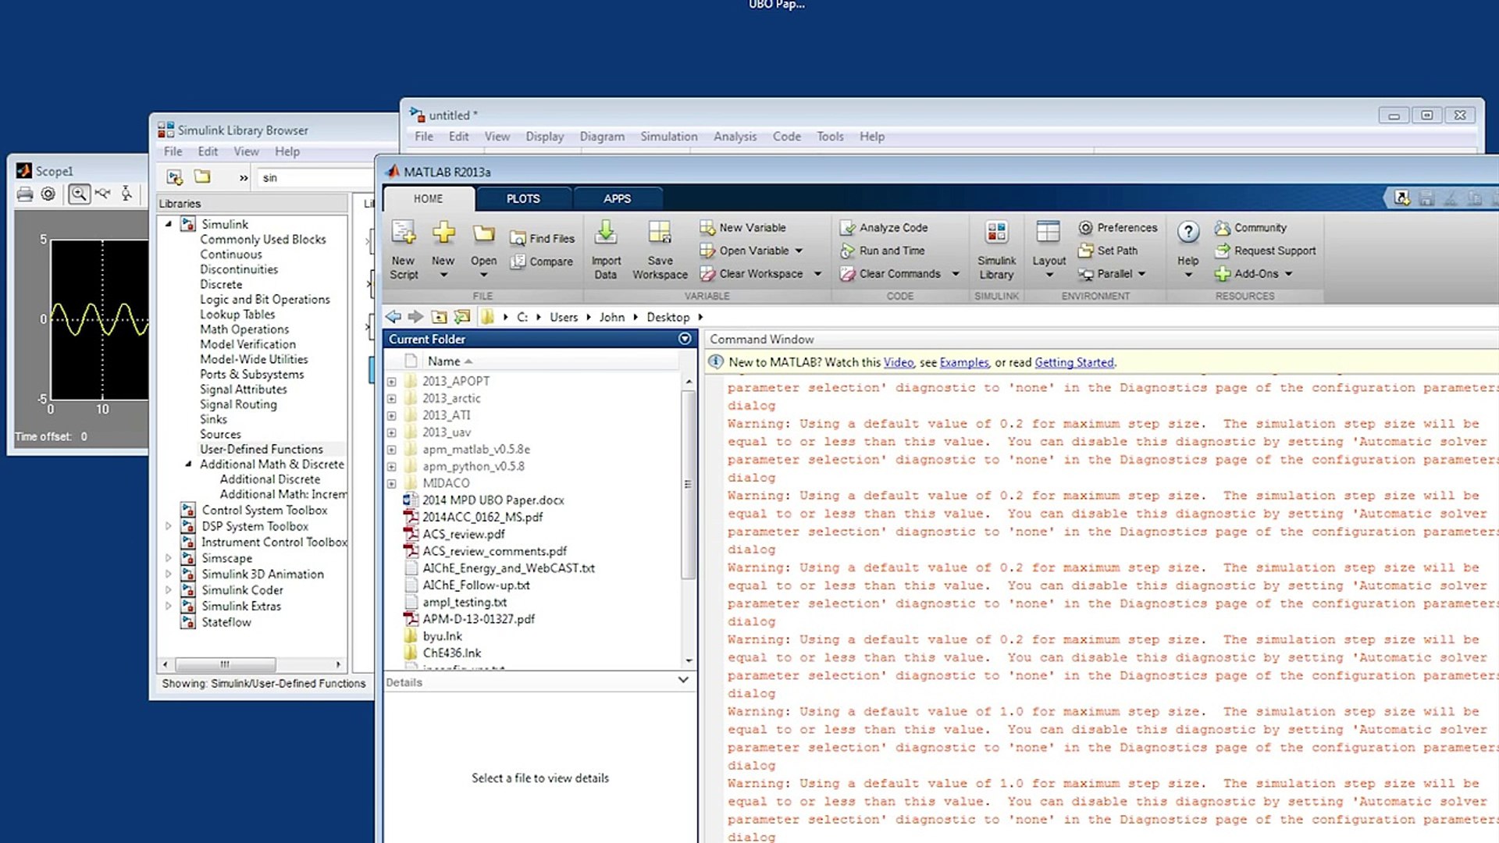Click open folder icon in Simulink Library Browser
1499x843 pixels.
pos(202,177)
